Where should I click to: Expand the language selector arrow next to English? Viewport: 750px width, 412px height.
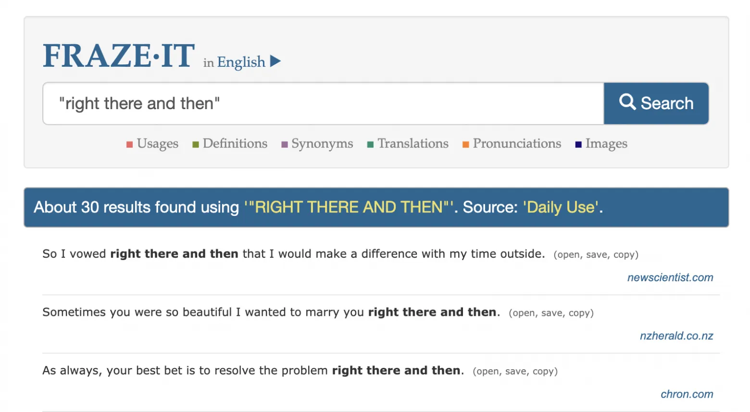(275, 61)
